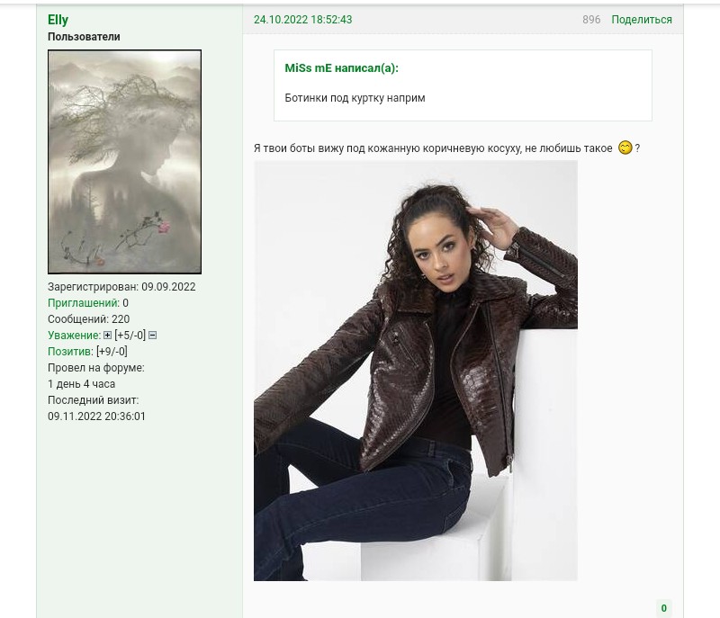Click Elly's foggy silhouette avatar image

pos(124,162)
